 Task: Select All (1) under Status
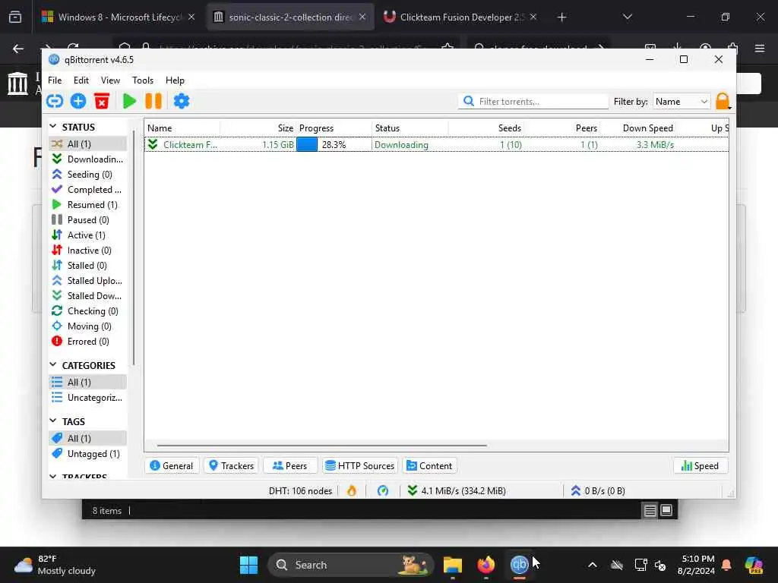click(x=88, y=143)
